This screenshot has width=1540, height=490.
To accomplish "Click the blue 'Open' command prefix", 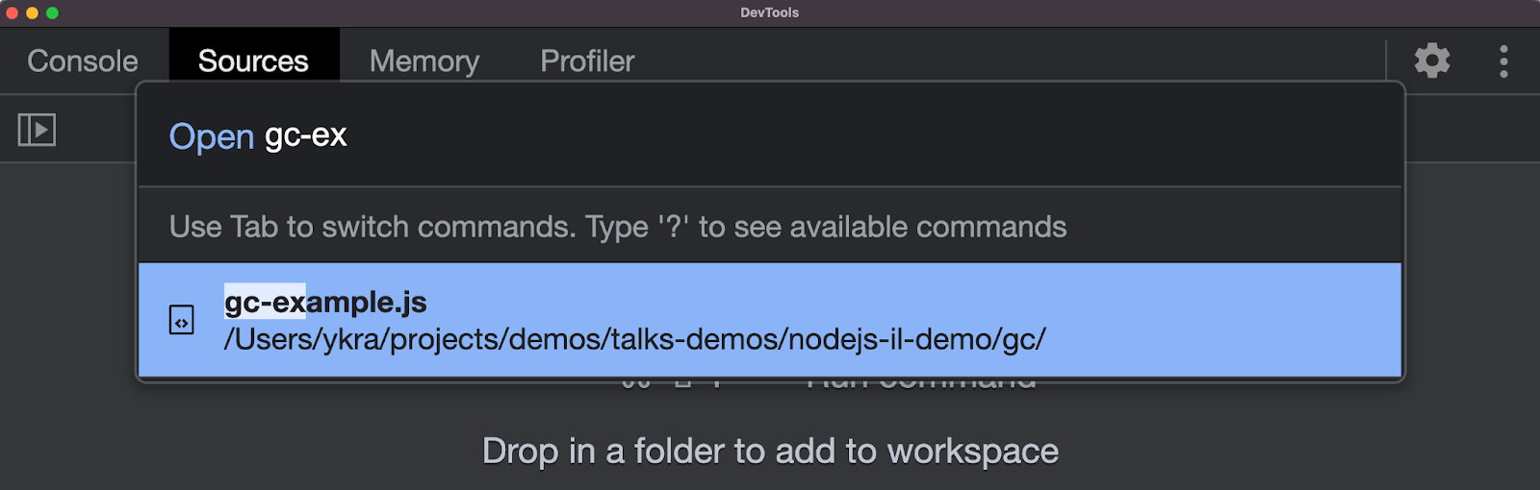I will [211, 136].
